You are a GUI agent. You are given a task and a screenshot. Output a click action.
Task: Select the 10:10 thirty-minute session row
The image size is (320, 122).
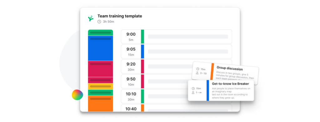click(x=154, y=96)
